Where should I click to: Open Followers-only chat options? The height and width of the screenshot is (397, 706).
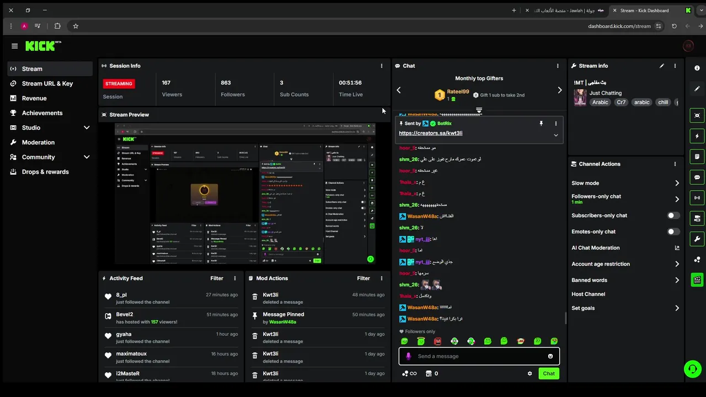(x=625, y=199)
